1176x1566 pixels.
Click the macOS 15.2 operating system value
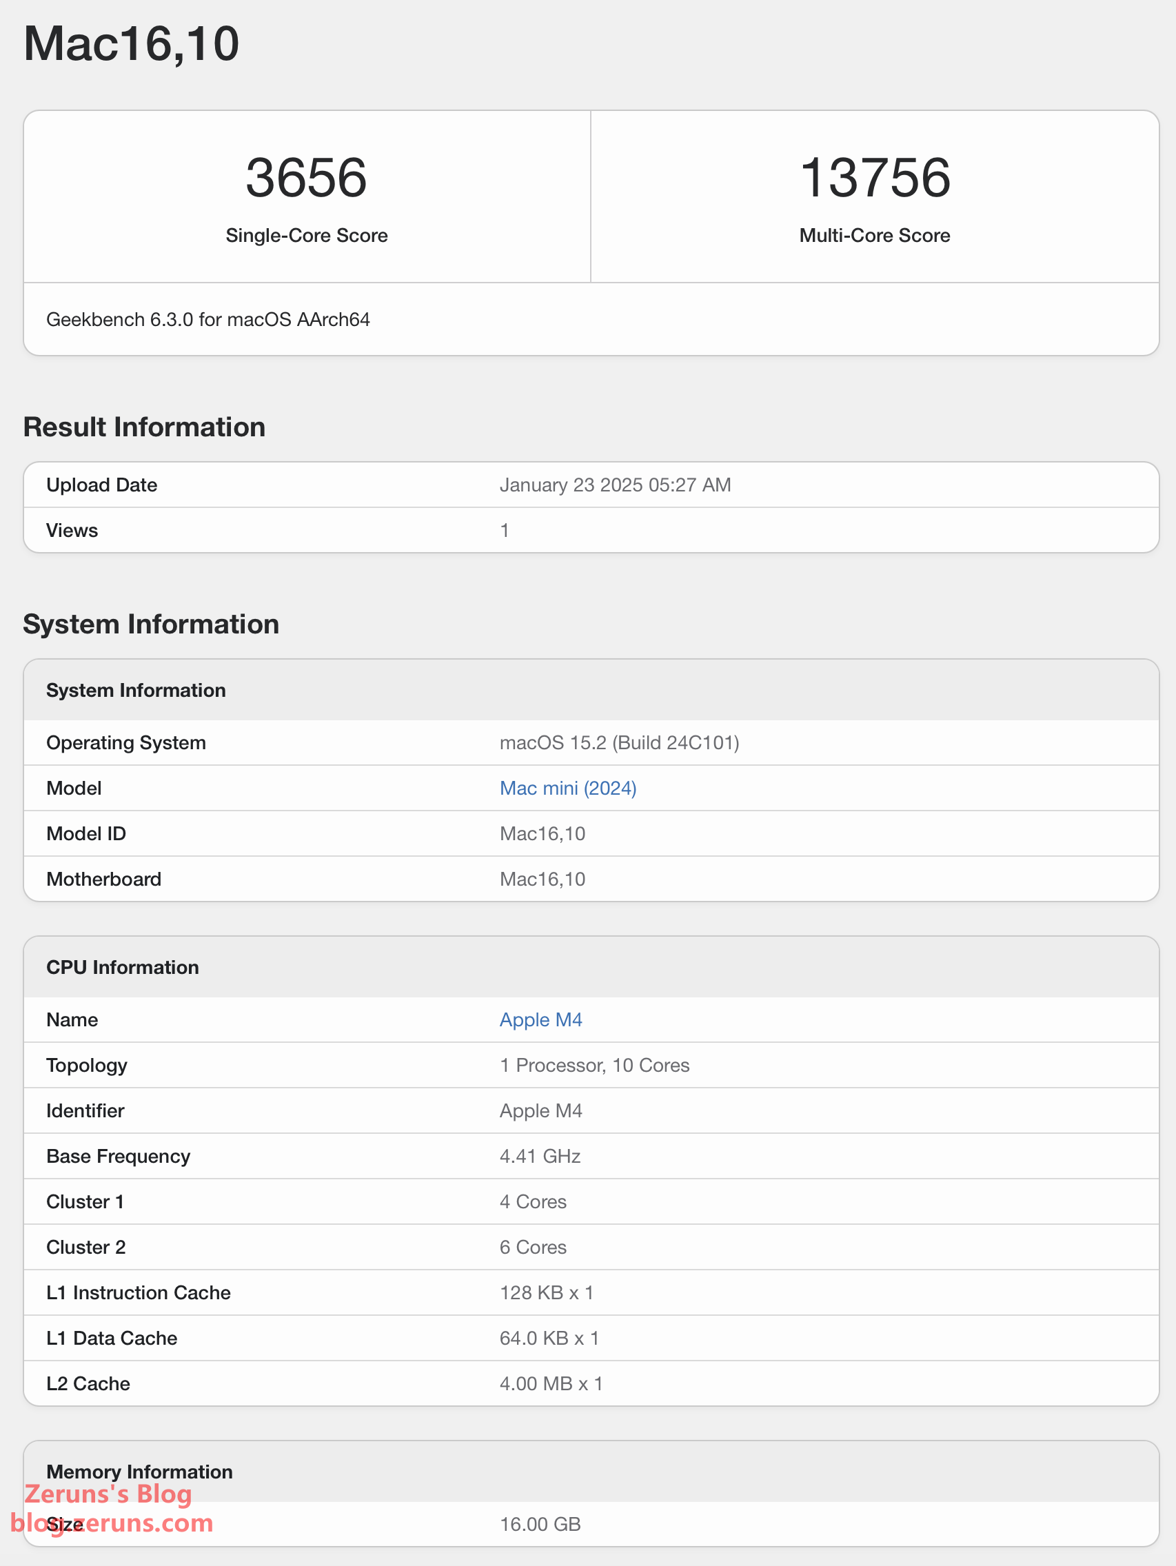619,742
